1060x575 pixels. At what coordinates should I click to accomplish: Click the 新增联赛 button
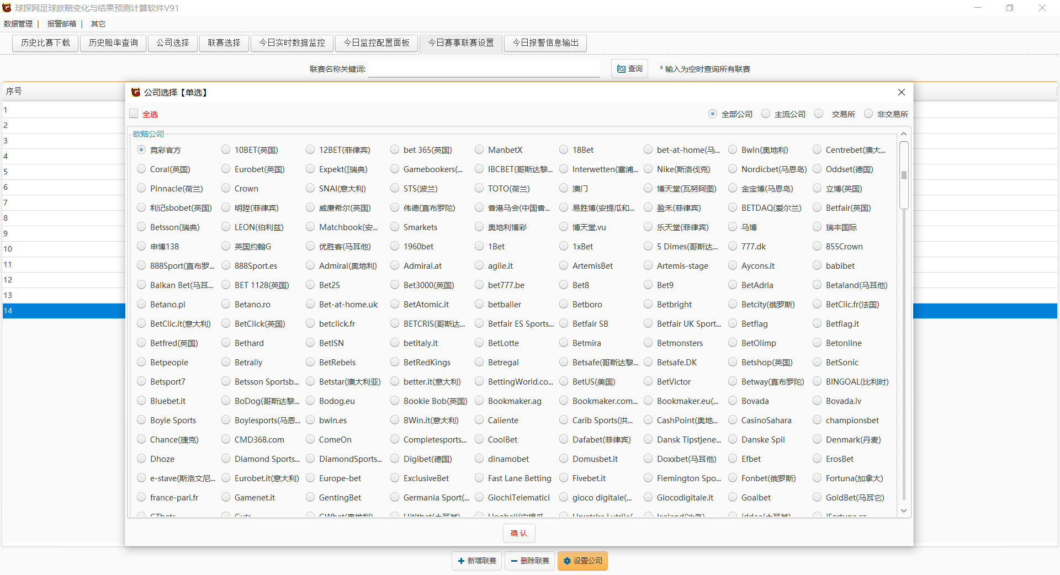pos(477,561)
